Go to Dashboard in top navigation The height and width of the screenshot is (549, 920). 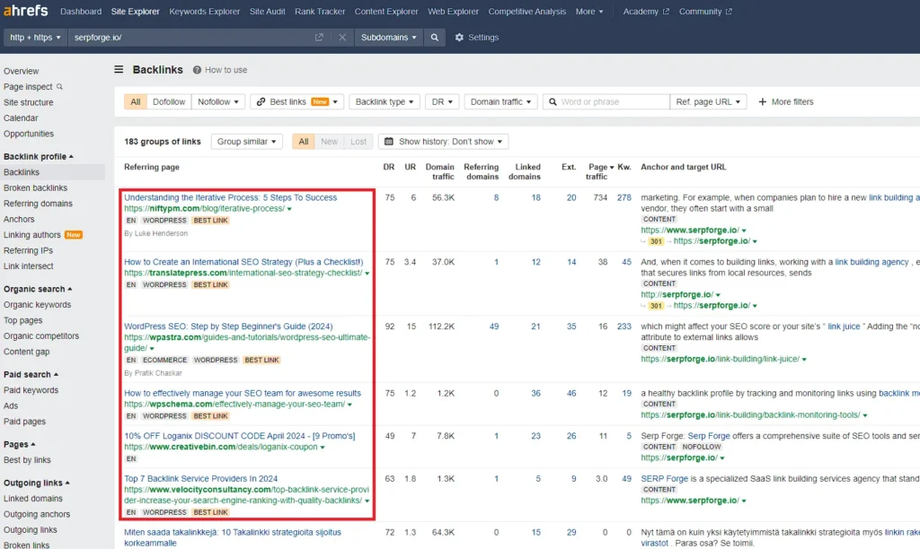[x=80, y=11]
